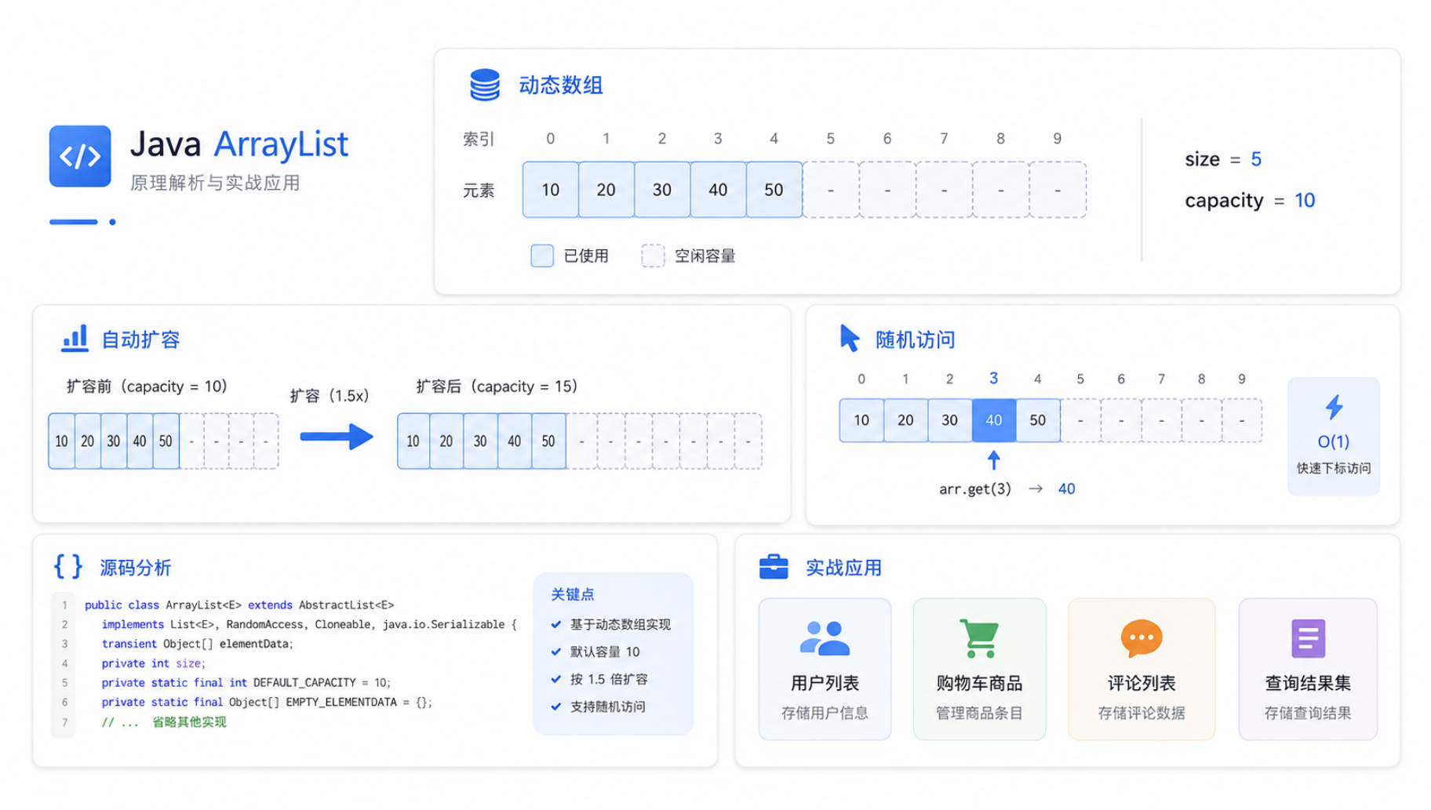This screenshot has height=810, width=1431.
Task: Click the O(1) 快速下标访问 card
Action: pyautogui.click(x=1334, y=436)
